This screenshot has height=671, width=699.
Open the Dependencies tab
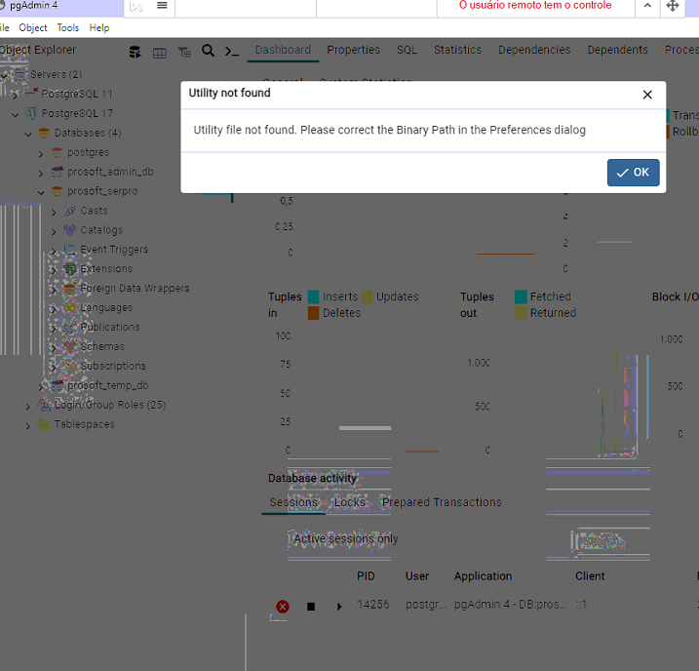coord(534,50)
